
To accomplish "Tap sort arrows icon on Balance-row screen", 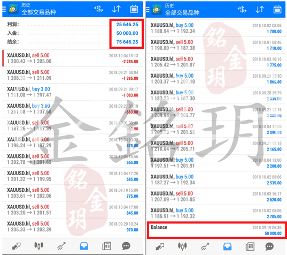I will (260, 9).
